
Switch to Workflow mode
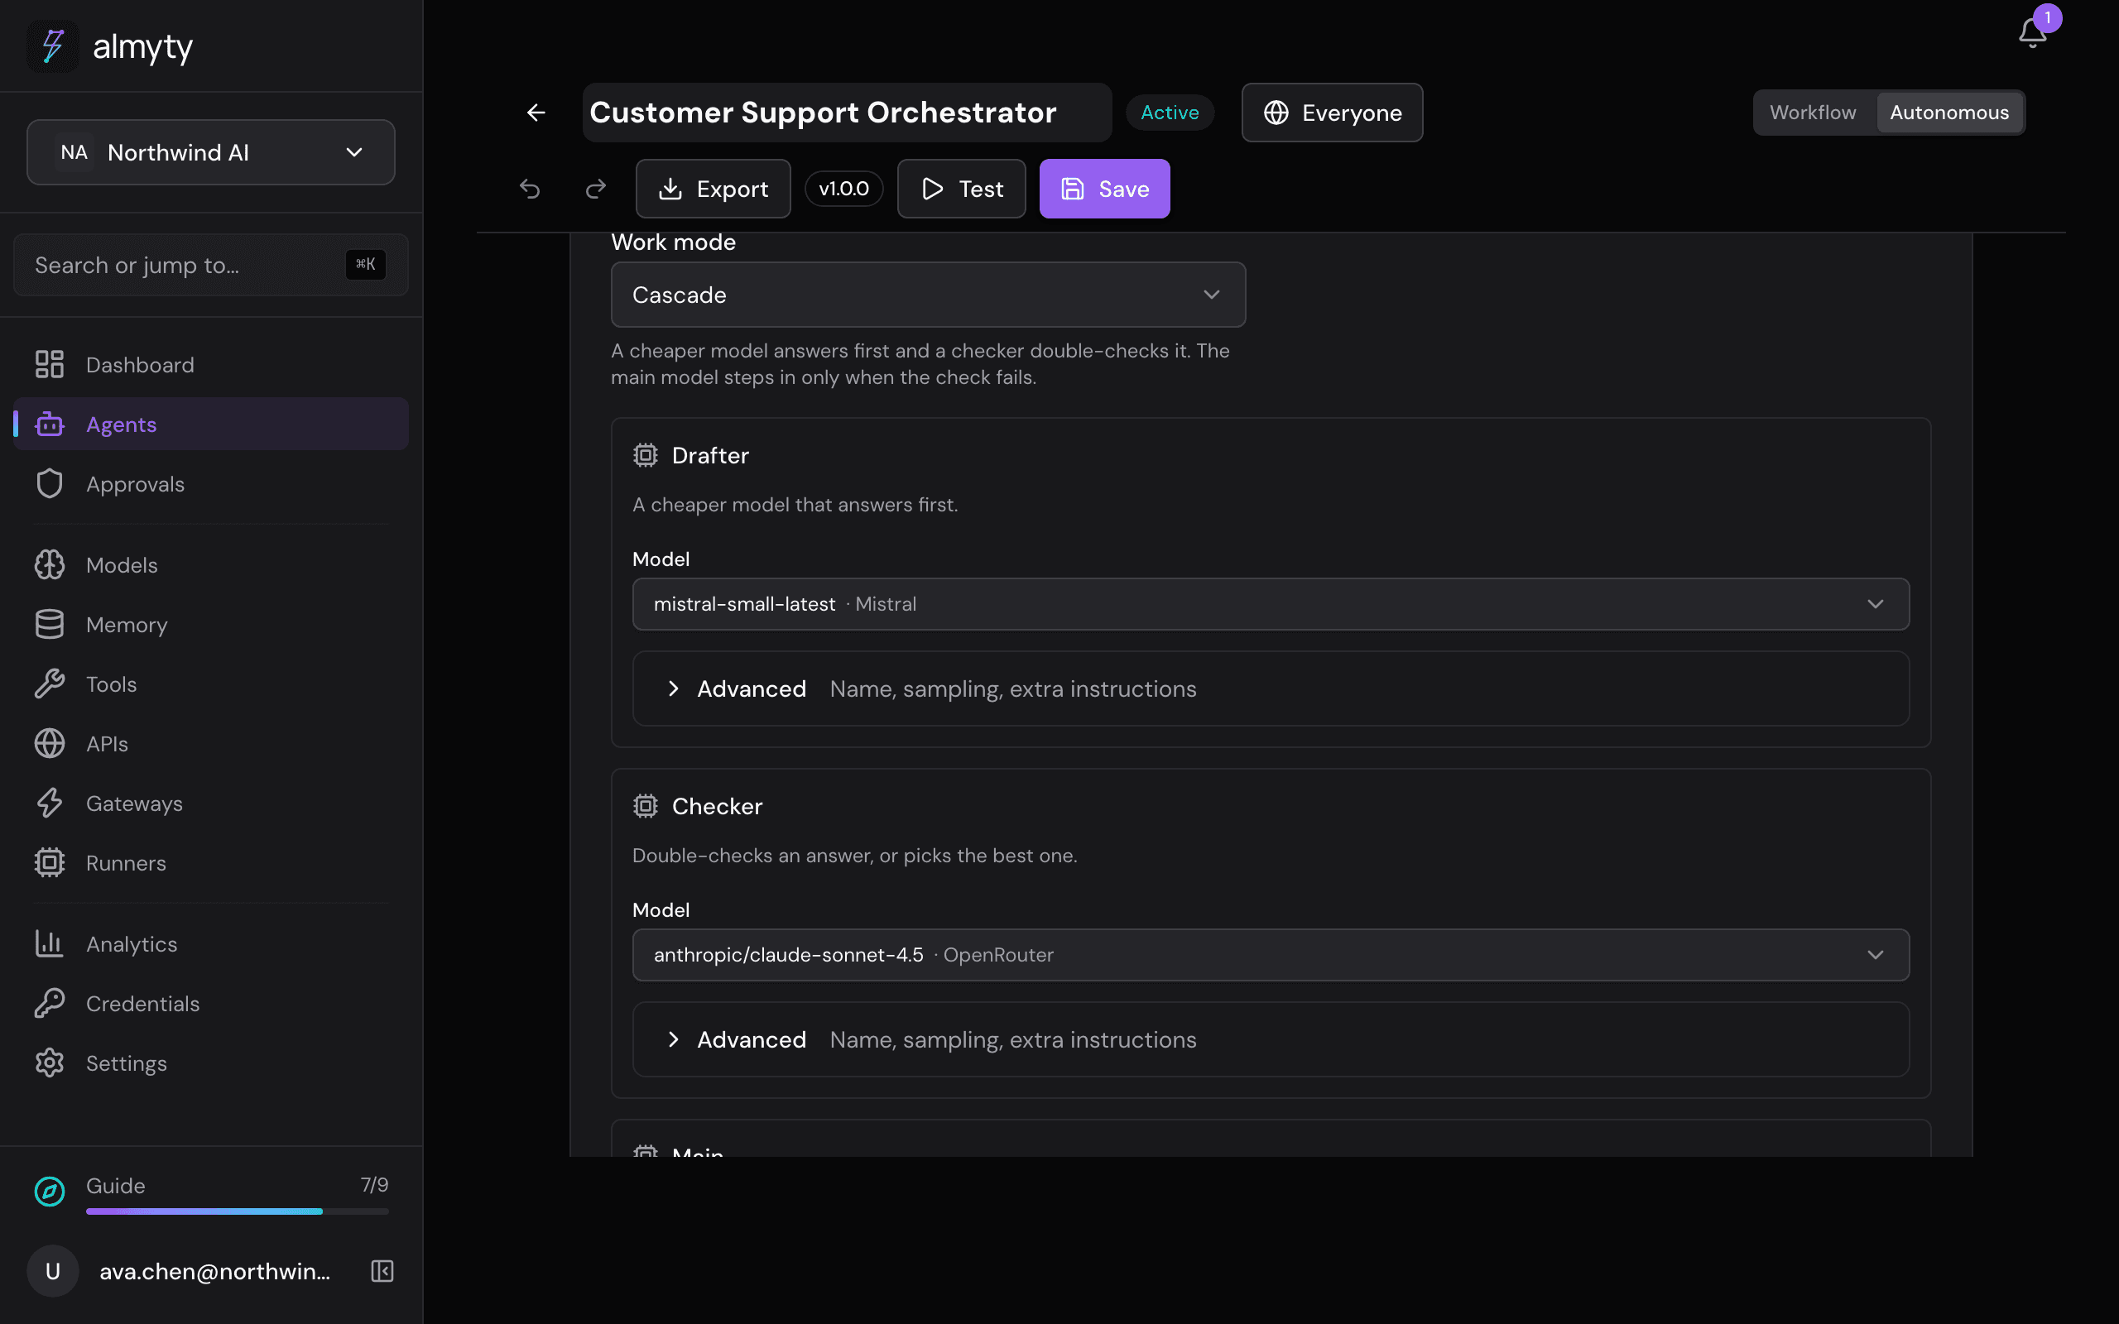1813,113
